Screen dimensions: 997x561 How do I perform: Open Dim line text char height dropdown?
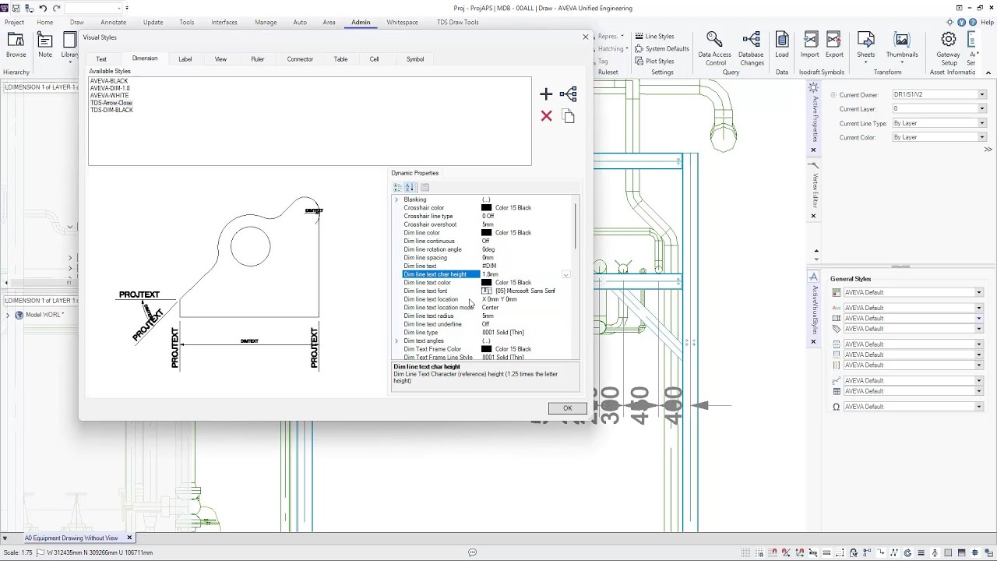point(566,274)
